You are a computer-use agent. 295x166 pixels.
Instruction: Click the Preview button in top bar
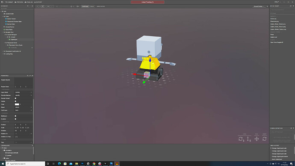pyautogui.click(x=19, y=2)
